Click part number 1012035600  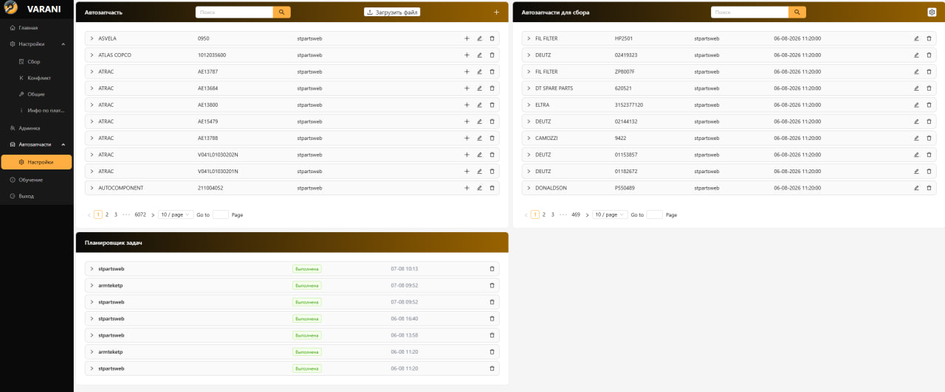[x=212, y=55]
